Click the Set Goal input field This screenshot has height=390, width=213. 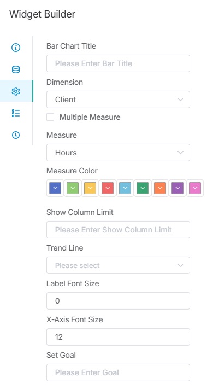point(118,372)
